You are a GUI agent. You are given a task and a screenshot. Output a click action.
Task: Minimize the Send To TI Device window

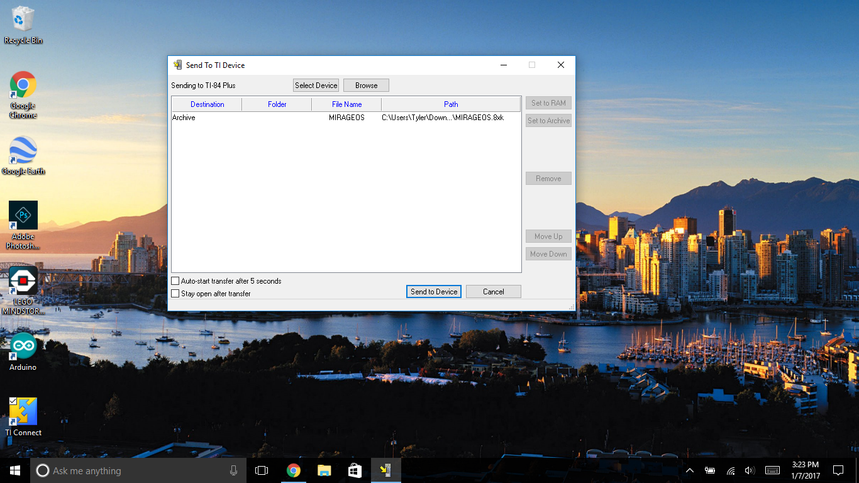[x=504, y=65]
